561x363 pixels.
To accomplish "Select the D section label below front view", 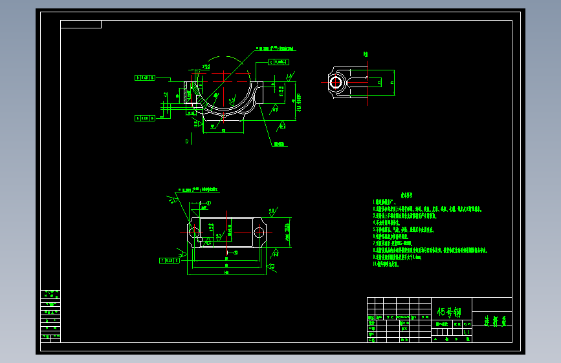I will tap(187, 141).
